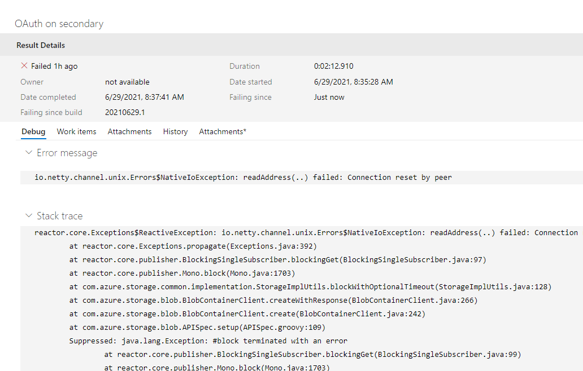The height and width of the screenshot is (371, 583).
Task: Click the Failed 1h ago status text
Action: 54,66
